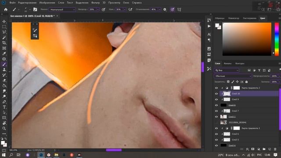Select the Pen tool

(4, 102)
